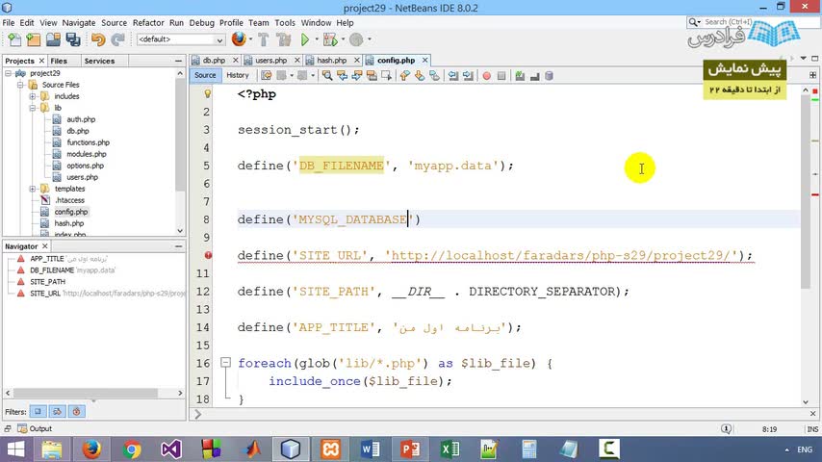Expand the includes folder
Viewport: 822px width, 462px height.
pyautogui.click(x=33, y=96)
